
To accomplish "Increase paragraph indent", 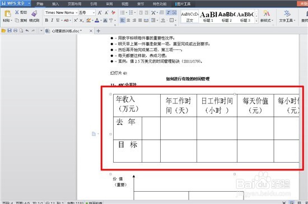I will pos(147,13).
